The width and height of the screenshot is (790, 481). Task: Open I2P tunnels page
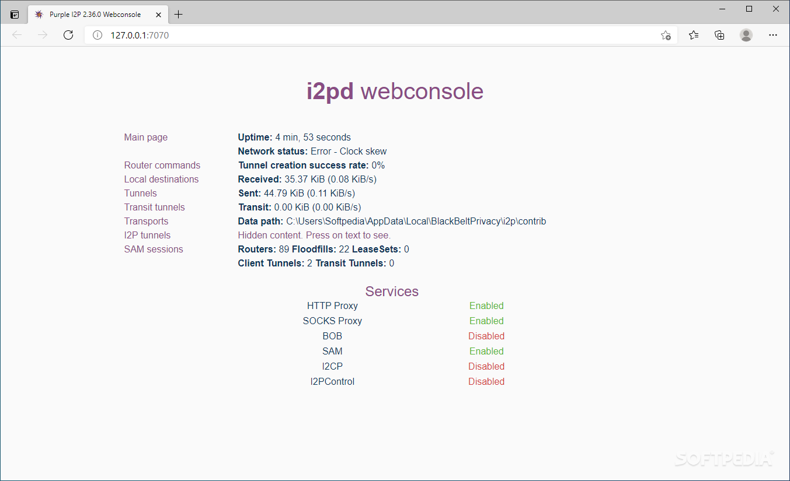(x=148, y=236)
